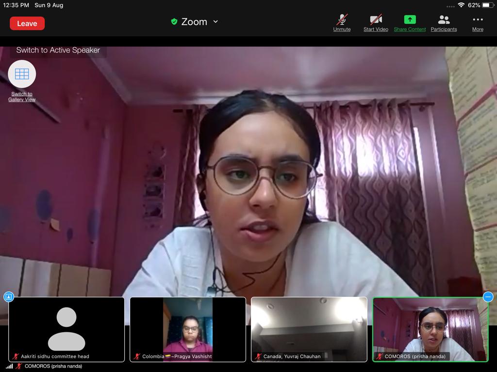Click the Unmute microphone icon
497x372 pixels.
click(x=342, y=20)
